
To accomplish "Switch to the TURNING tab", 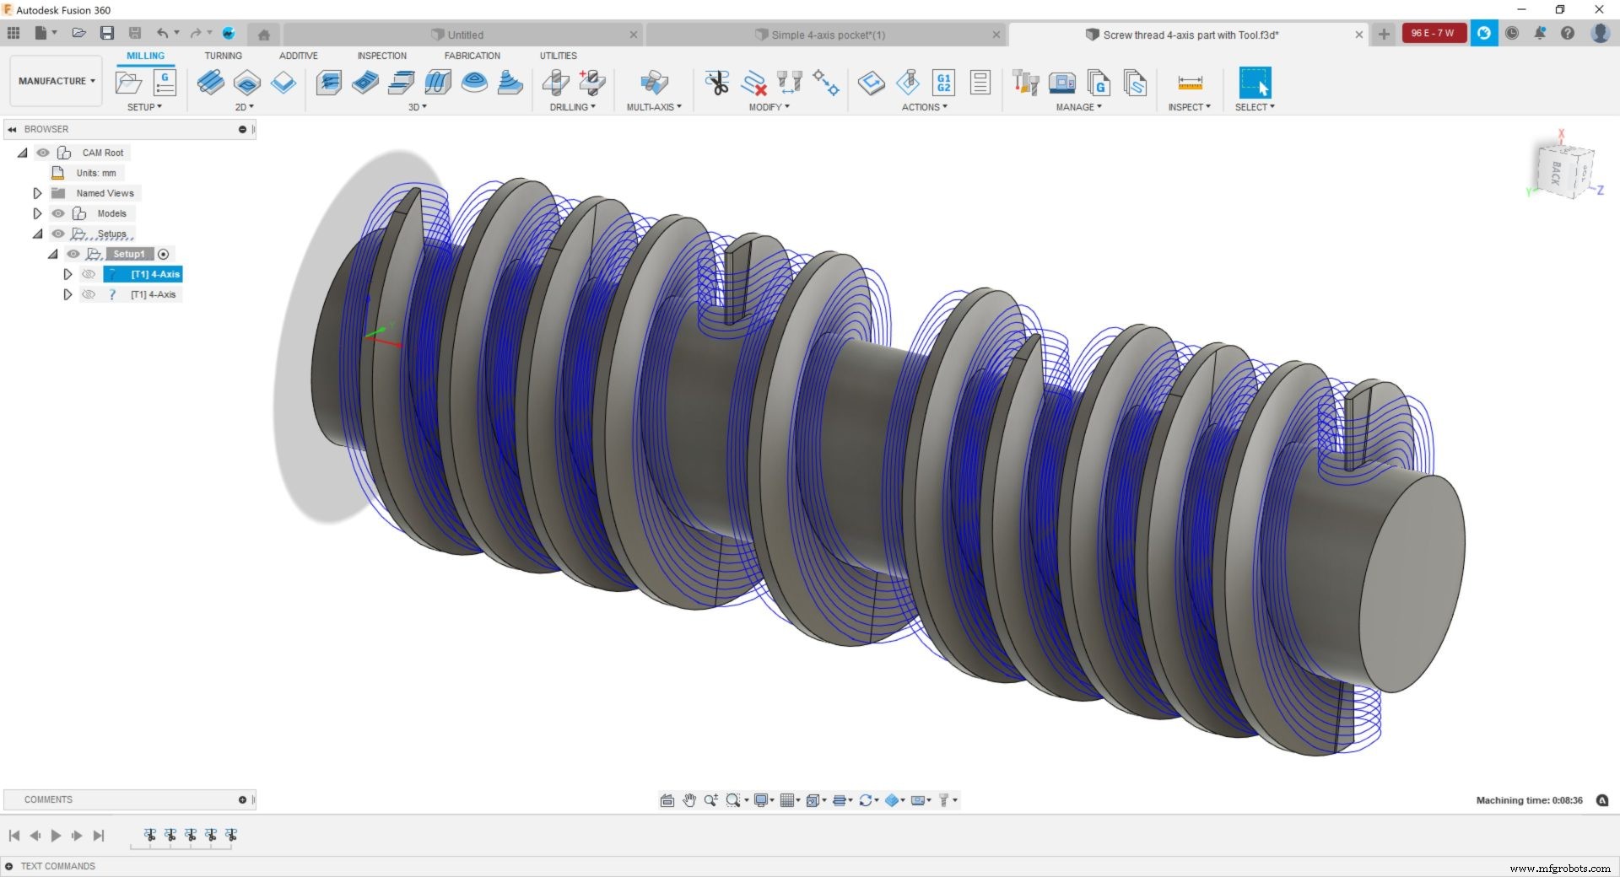I will tap(223, 55).
